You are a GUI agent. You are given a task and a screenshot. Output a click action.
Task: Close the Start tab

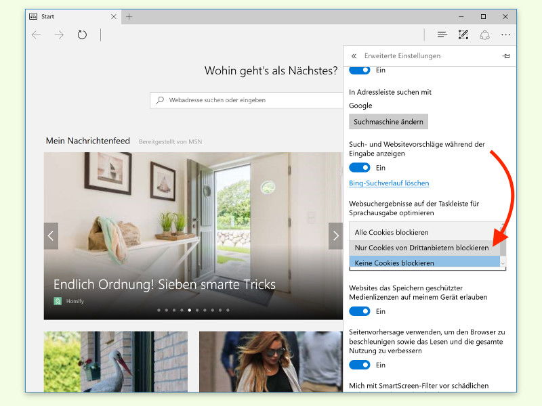click(x=113, y=16)
